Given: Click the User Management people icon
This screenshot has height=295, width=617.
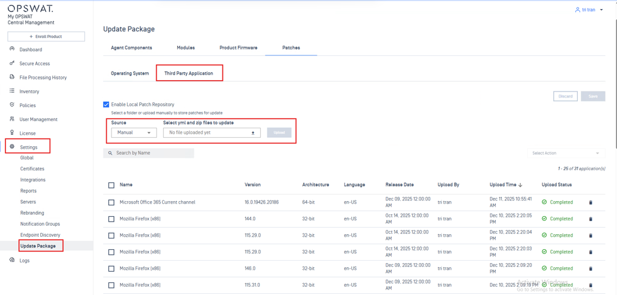Looking at the screenshot, I should click(x=12, y=119).
